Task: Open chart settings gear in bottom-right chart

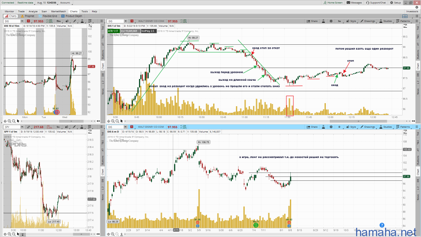Action: (x=331, y=127)
